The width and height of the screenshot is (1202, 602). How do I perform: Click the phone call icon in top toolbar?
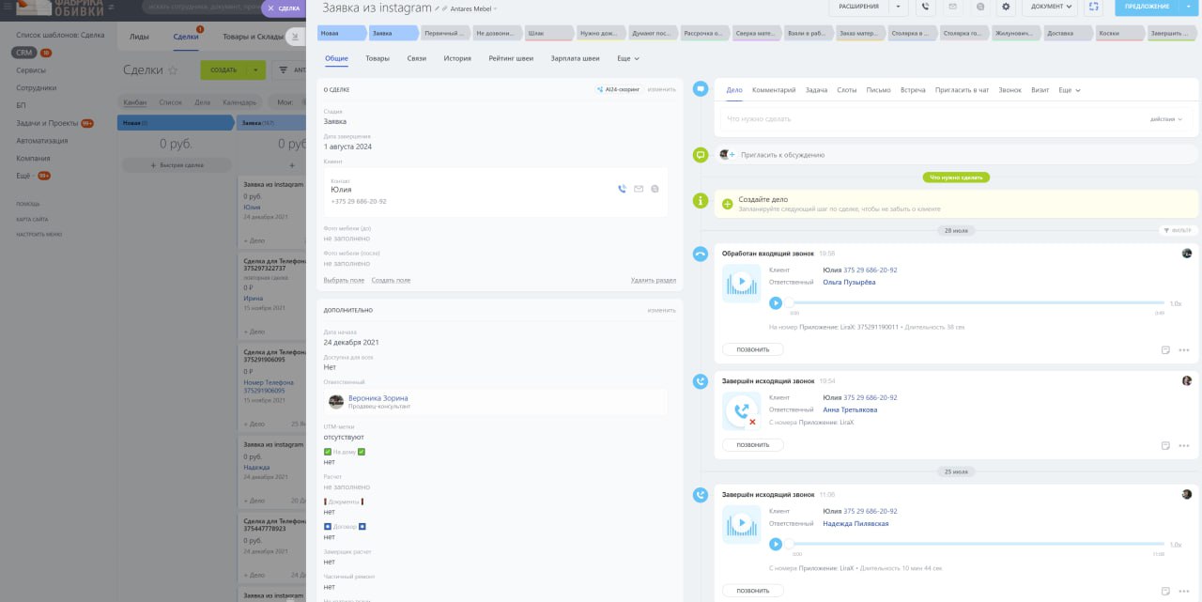coord(927,7)
